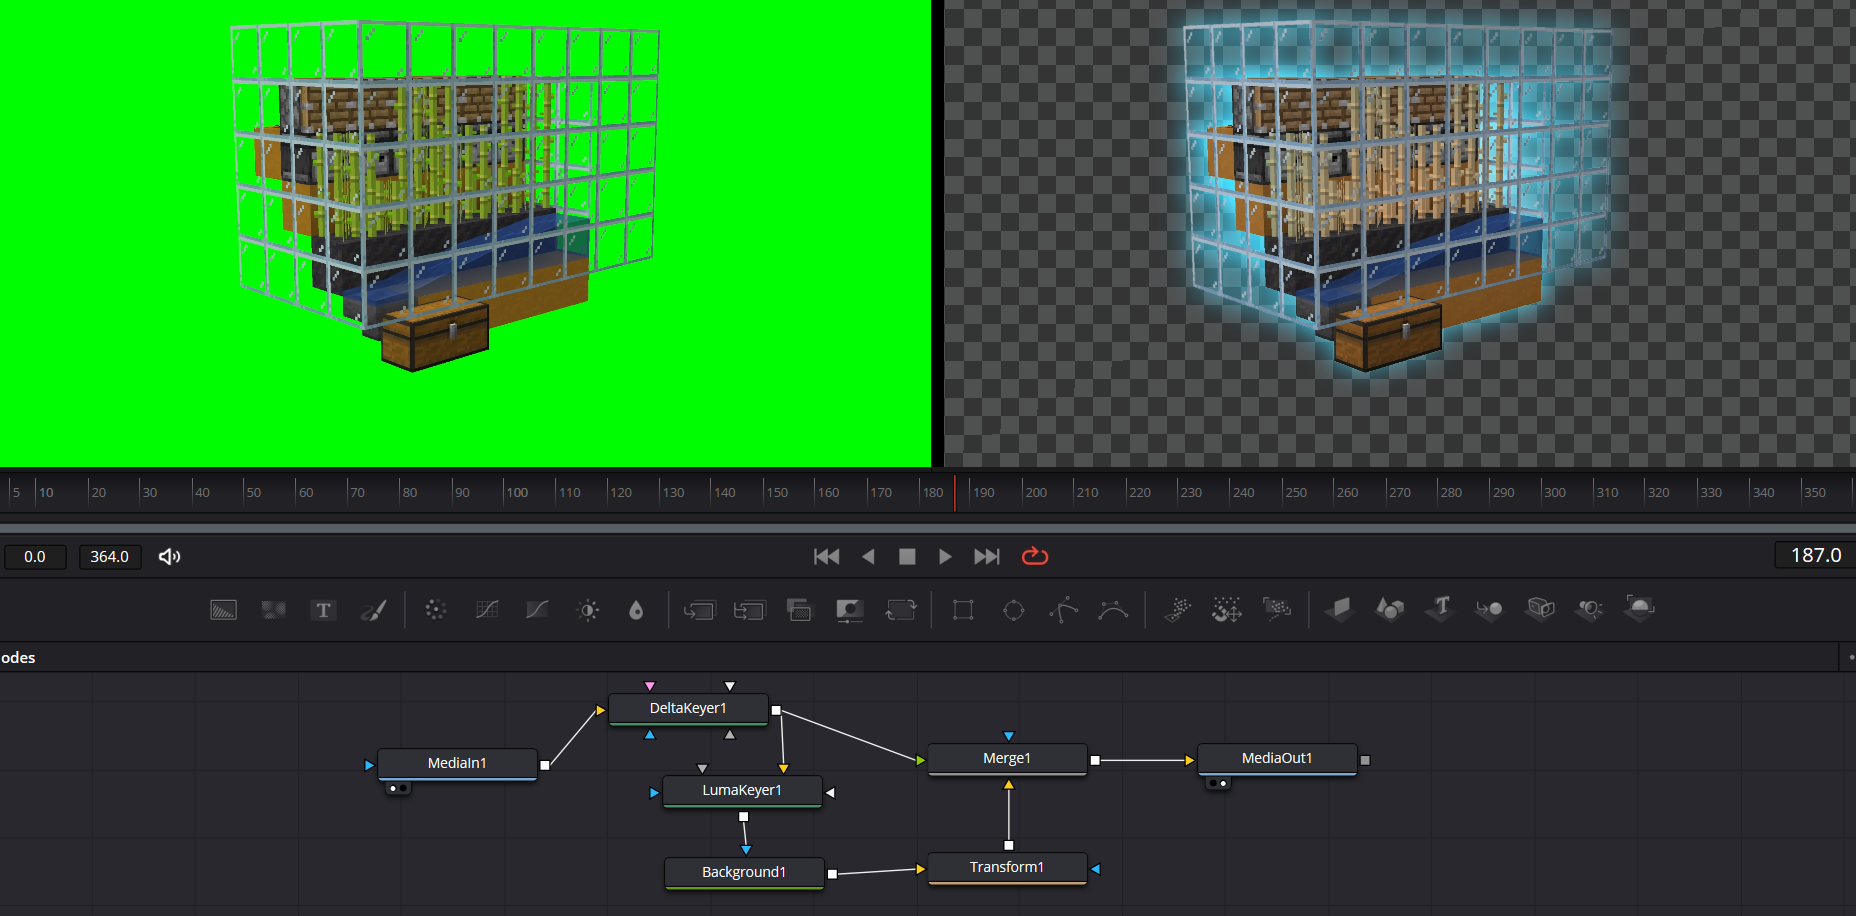The image size is (1856, 916).
Task: Select the Transform1 node
Action: pyautogui.click(x=1007, y=867)
